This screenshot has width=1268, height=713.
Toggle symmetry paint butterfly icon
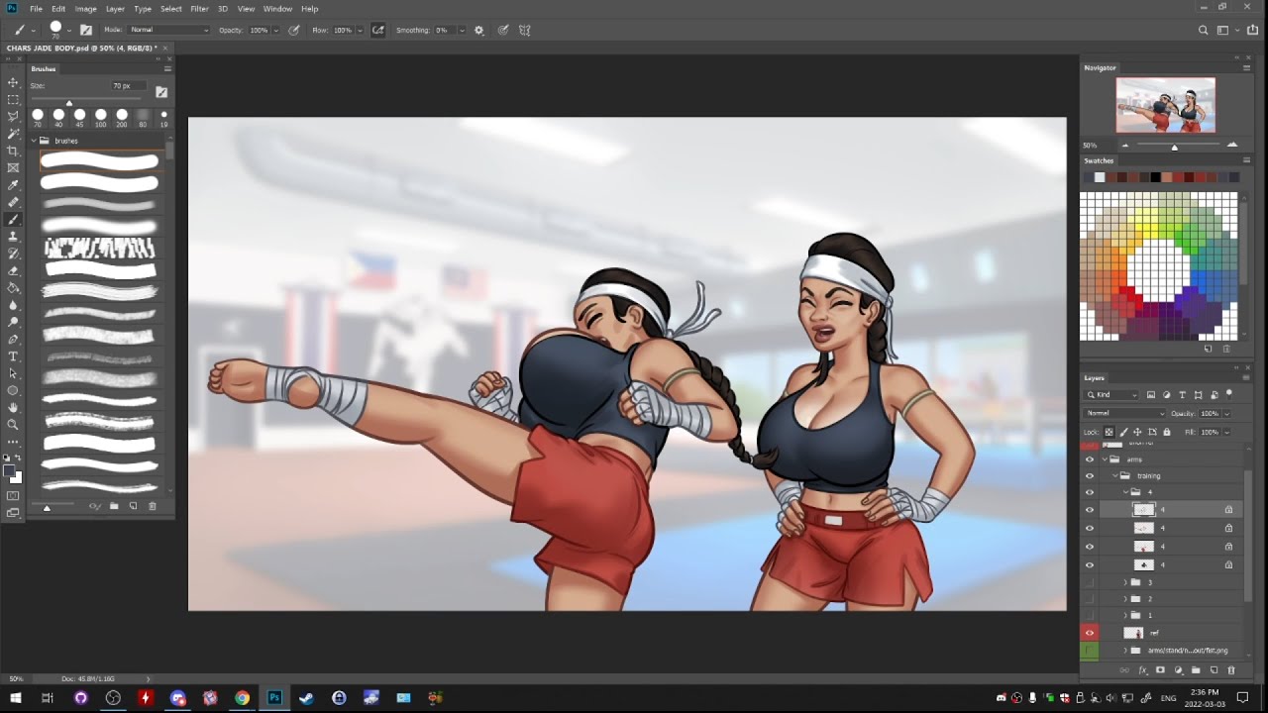[x=525, y=30]
